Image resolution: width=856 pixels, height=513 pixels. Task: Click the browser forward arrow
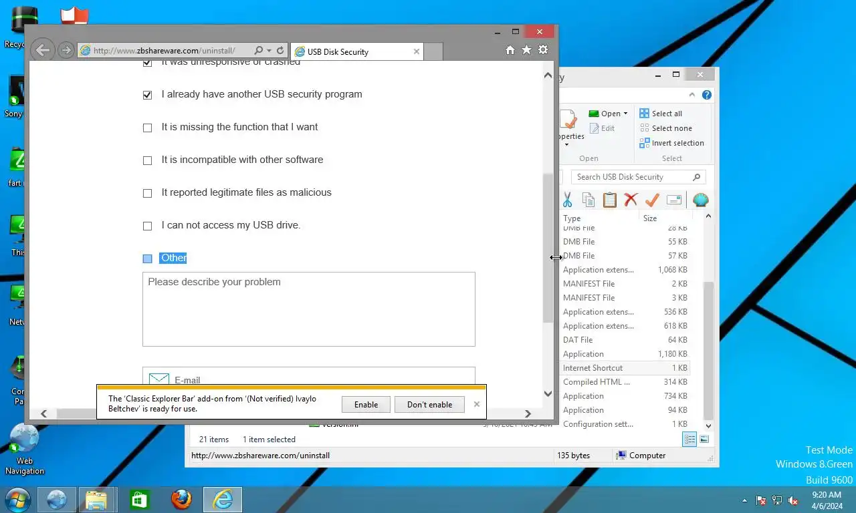(66, 50)
